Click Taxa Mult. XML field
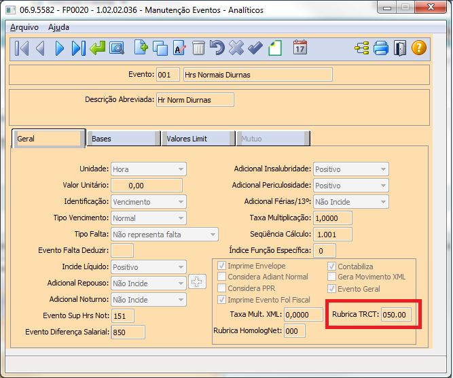 point(304,314)
